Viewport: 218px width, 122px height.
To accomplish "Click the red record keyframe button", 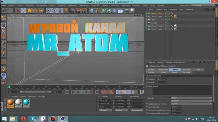I will (x=103, y=92).
